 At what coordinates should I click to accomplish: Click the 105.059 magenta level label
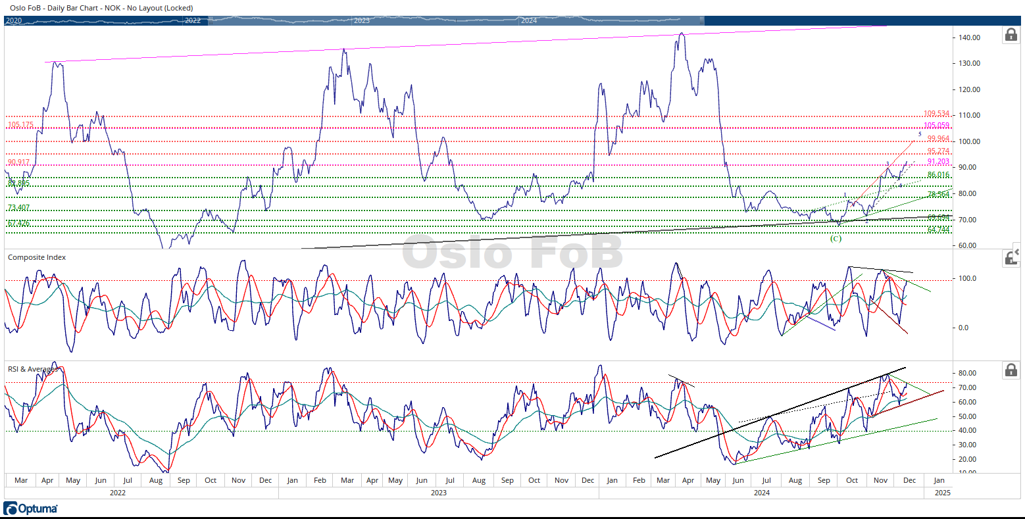936,126
